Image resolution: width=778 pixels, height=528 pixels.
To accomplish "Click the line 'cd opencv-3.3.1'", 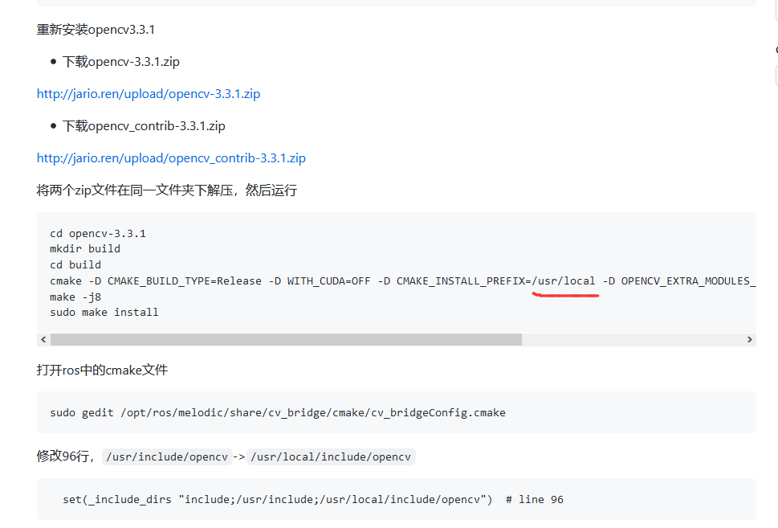I will 98,233.
